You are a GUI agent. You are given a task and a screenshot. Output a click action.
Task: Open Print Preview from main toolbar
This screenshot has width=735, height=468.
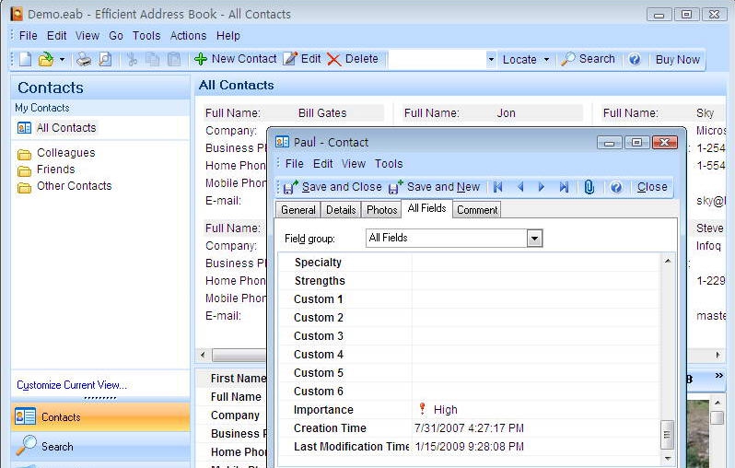pyautogui.click(x=105, y=59)
